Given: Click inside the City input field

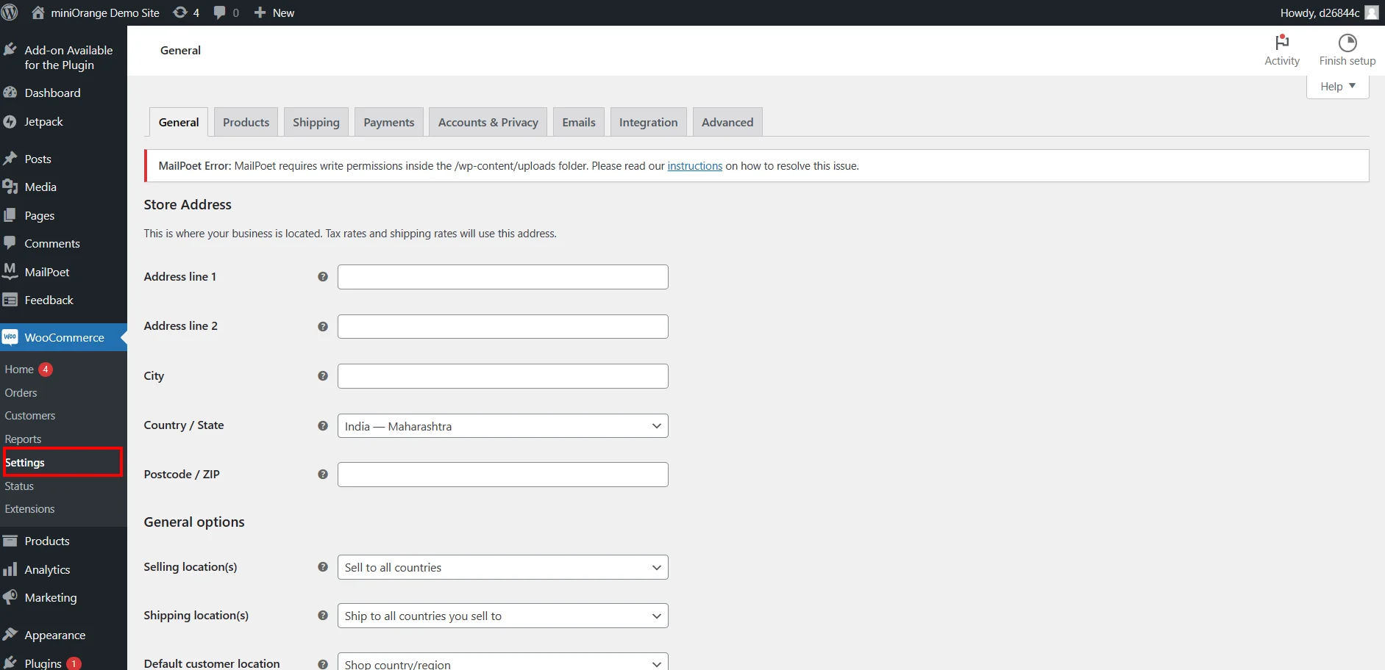Looking at the screenshot, I should pos(502,375).
